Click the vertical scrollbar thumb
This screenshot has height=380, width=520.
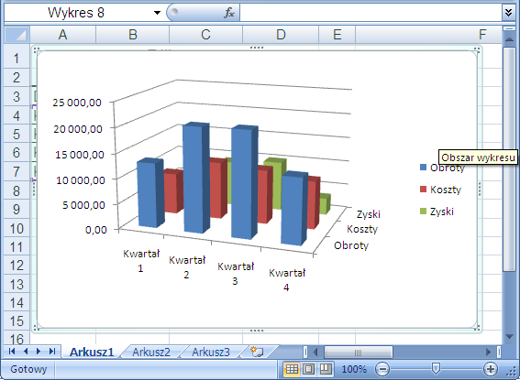click(509, 159)
